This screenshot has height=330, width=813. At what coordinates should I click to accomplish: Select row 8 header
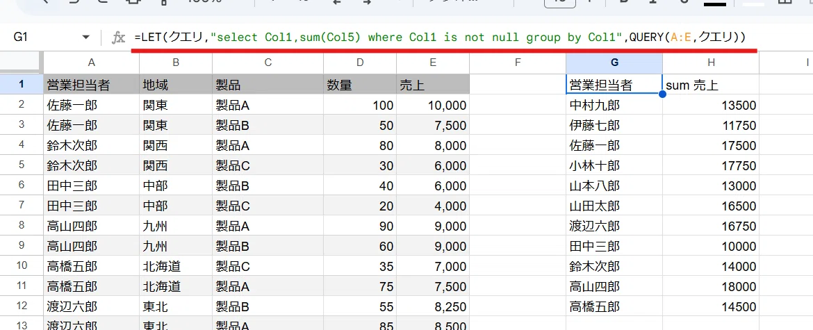(22, 225)
